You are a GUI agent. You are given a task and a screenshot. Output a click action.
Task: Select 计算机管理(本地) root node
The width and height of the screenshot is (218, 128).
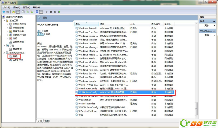point(14,17)
